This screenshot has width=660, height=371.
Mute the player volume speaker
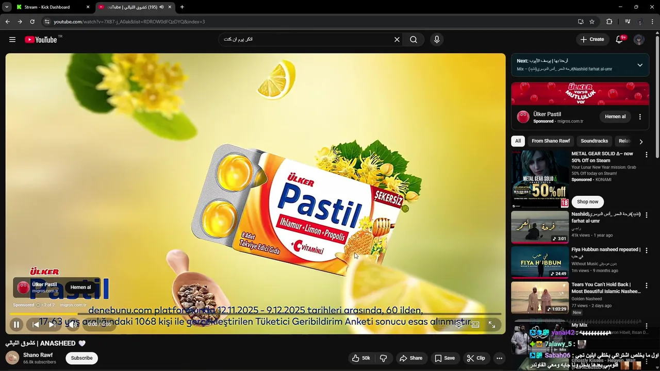pos(72,325)
